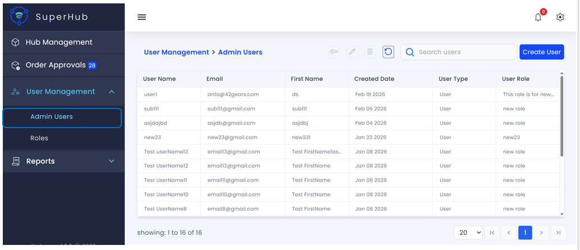Click the Create User button

[x=541, y=52]
